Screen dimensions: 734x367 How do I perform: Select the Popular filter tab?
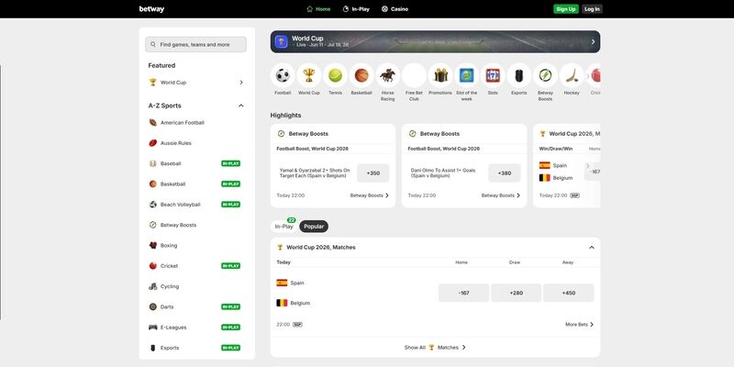(x=314, y=227)
